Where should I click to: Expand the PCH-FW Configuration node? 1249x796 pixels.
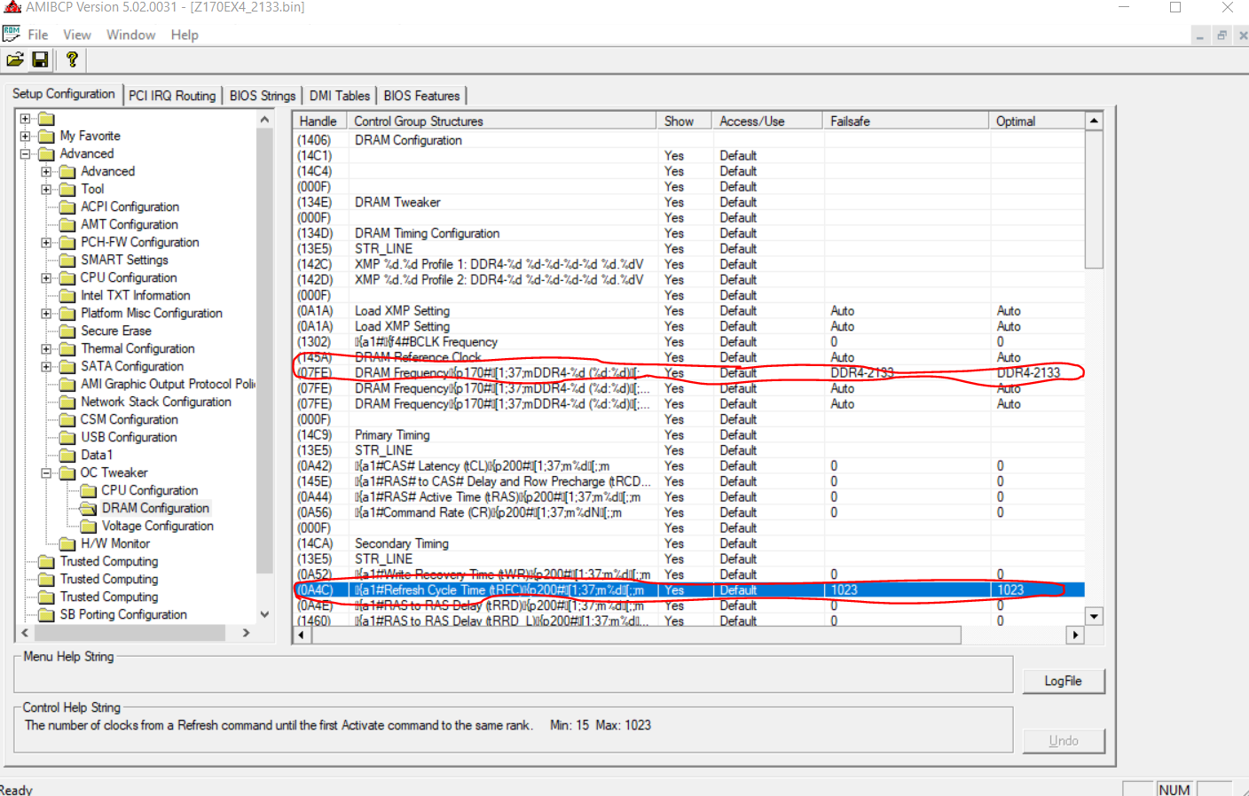[46, 243]
